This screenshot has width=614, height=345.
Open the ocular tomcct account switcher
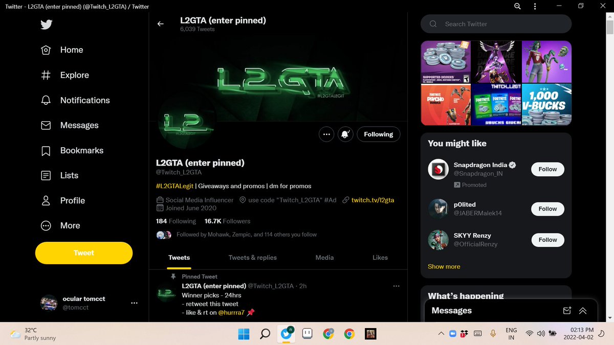coord(89,303)
